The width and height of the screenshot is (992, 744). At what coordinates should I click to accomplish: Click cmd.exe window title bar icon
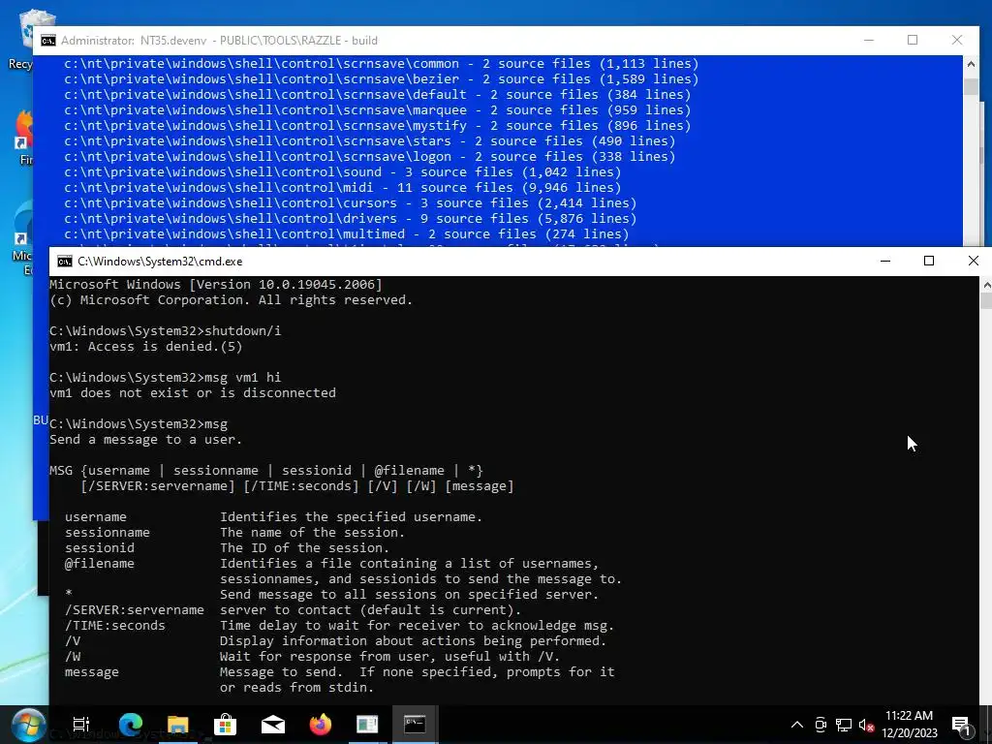65,262
